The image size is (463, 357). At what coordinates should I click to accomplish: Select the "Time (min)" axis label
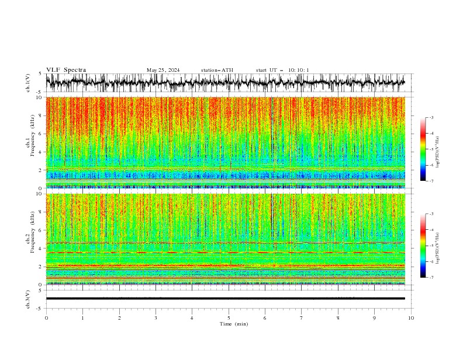click(234, 324)
